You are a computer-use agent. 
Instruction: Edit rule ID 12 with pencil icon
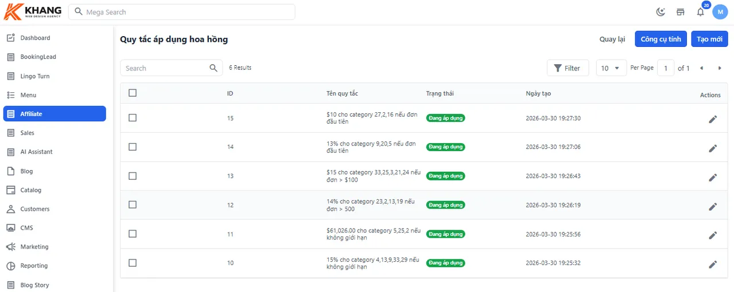[713, 206]
